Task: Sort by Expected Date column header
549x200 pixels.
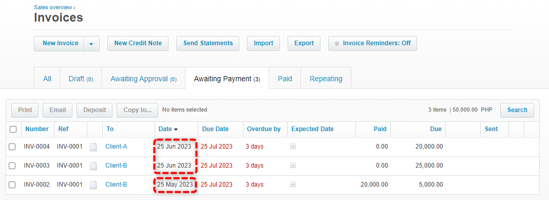Action: [x=312, y=129]
